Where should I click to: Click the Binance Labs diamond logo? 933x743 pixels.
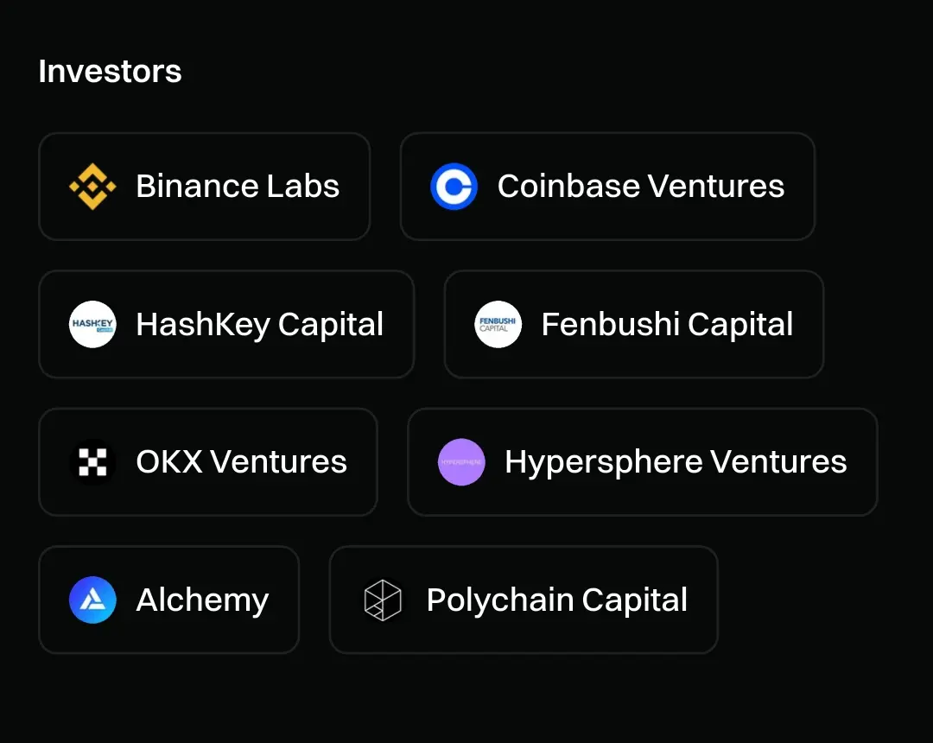click(x=92, y=187)
